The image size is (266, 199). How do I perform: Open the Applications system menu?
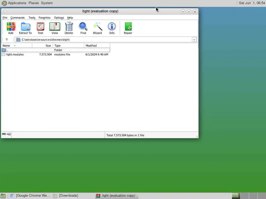coord(17,3)
